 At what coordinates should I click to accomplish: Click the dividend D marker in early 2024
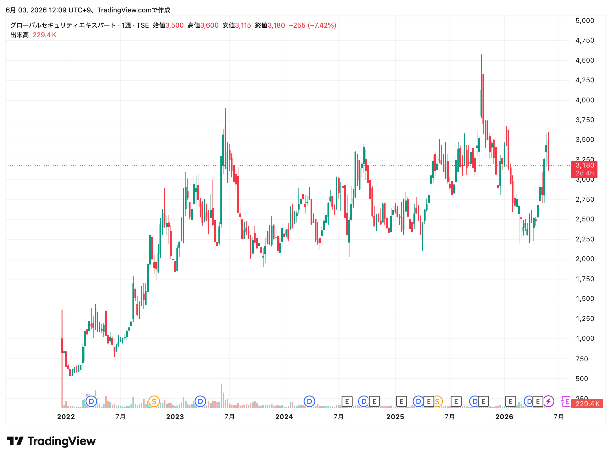click(x=309, y=401)
